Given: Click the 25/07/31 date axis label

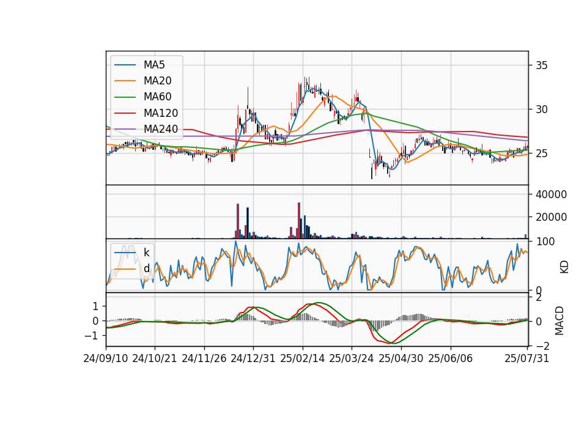Looking at the screenshot, I should pos(526,358).
